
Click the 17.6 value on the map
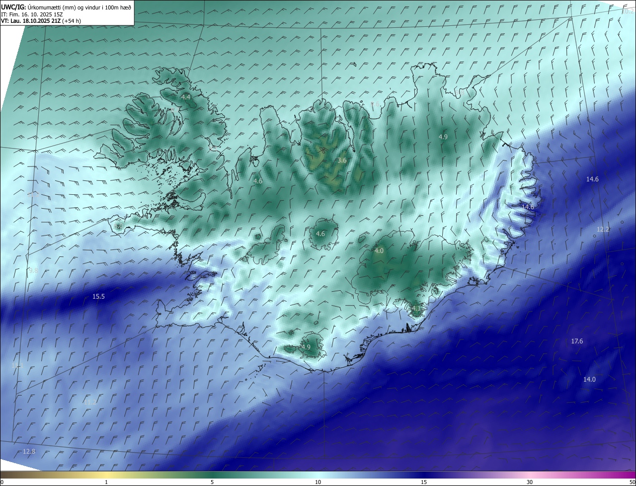click(x=577, y=341)
